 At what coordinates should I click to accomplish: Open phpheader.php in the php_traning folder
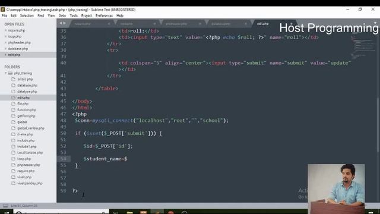(x=28, y=165)
